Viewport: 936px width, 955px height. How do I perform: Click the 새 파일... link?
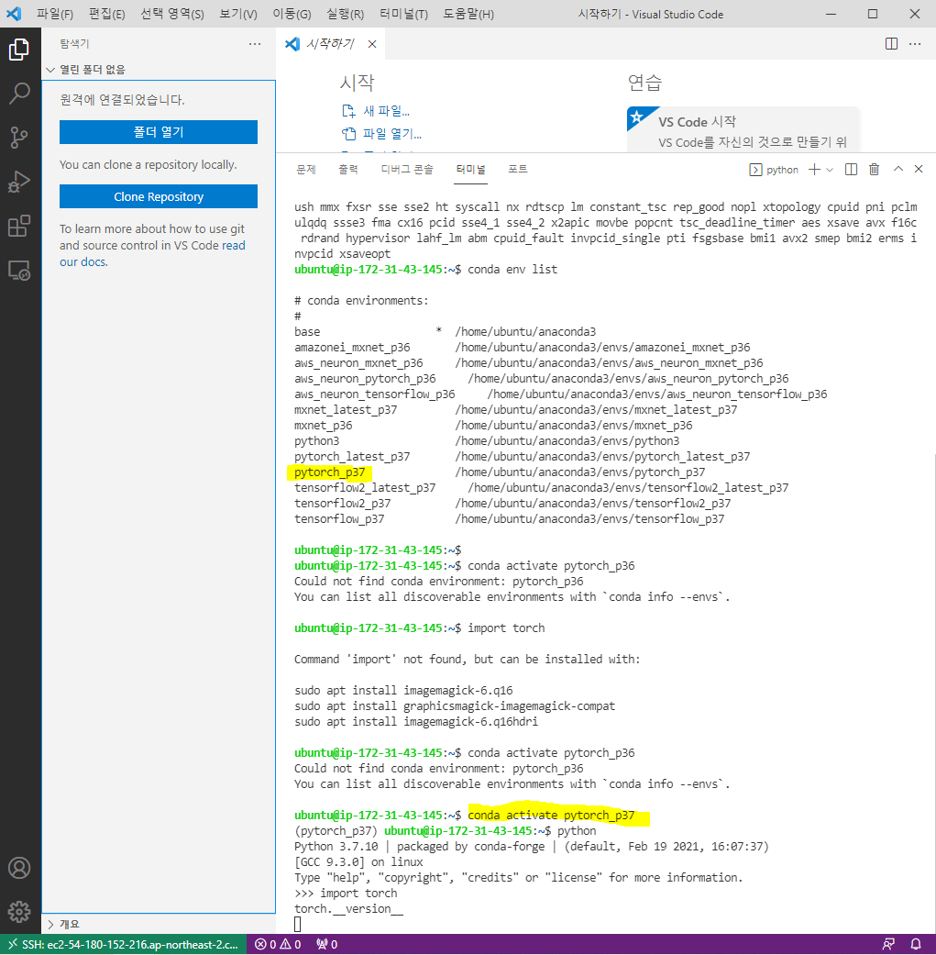click(x=376, y=111)
